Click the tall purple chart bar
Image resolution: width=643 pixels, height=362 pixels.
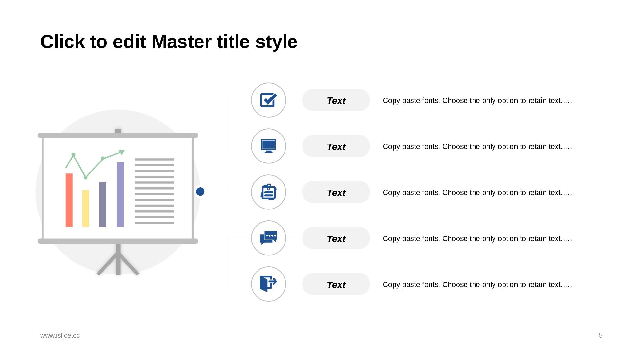(x=120, y=195)
